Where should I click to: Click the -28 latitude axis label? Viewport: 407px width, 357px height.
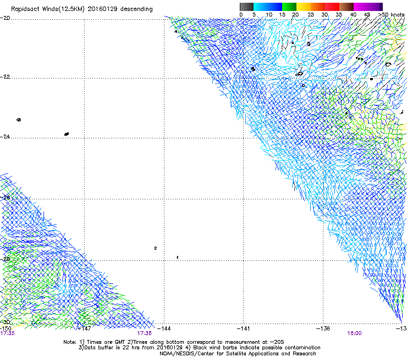[5, 259]
